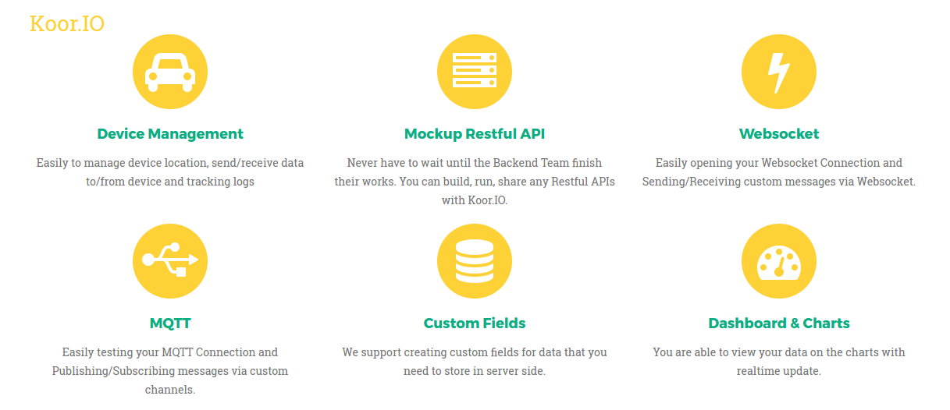Select the Websocket feature title

pos(779,134)
